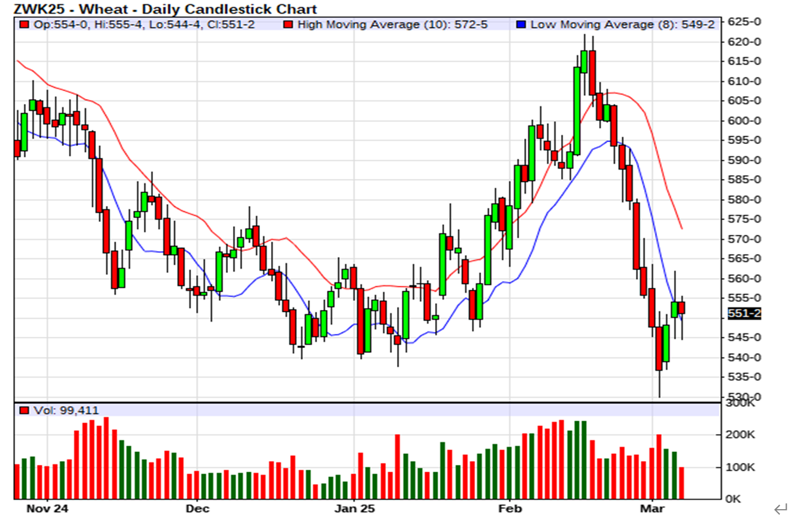
Task: Click the Vol: 99,411 volume label
Action: [65, 410]
